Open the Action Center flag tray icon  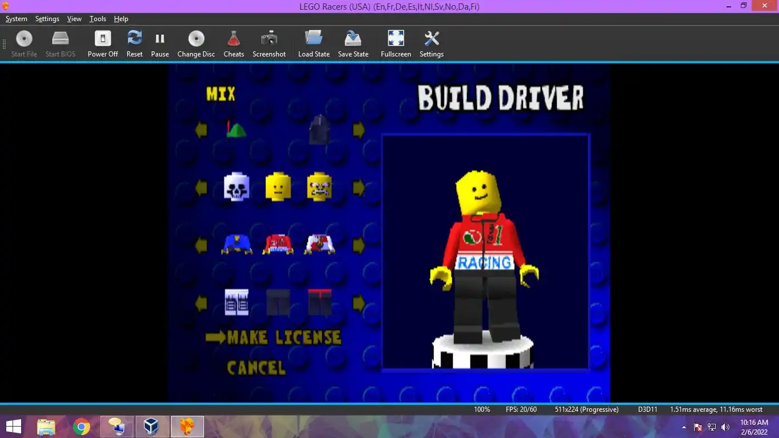coord(698,427)
